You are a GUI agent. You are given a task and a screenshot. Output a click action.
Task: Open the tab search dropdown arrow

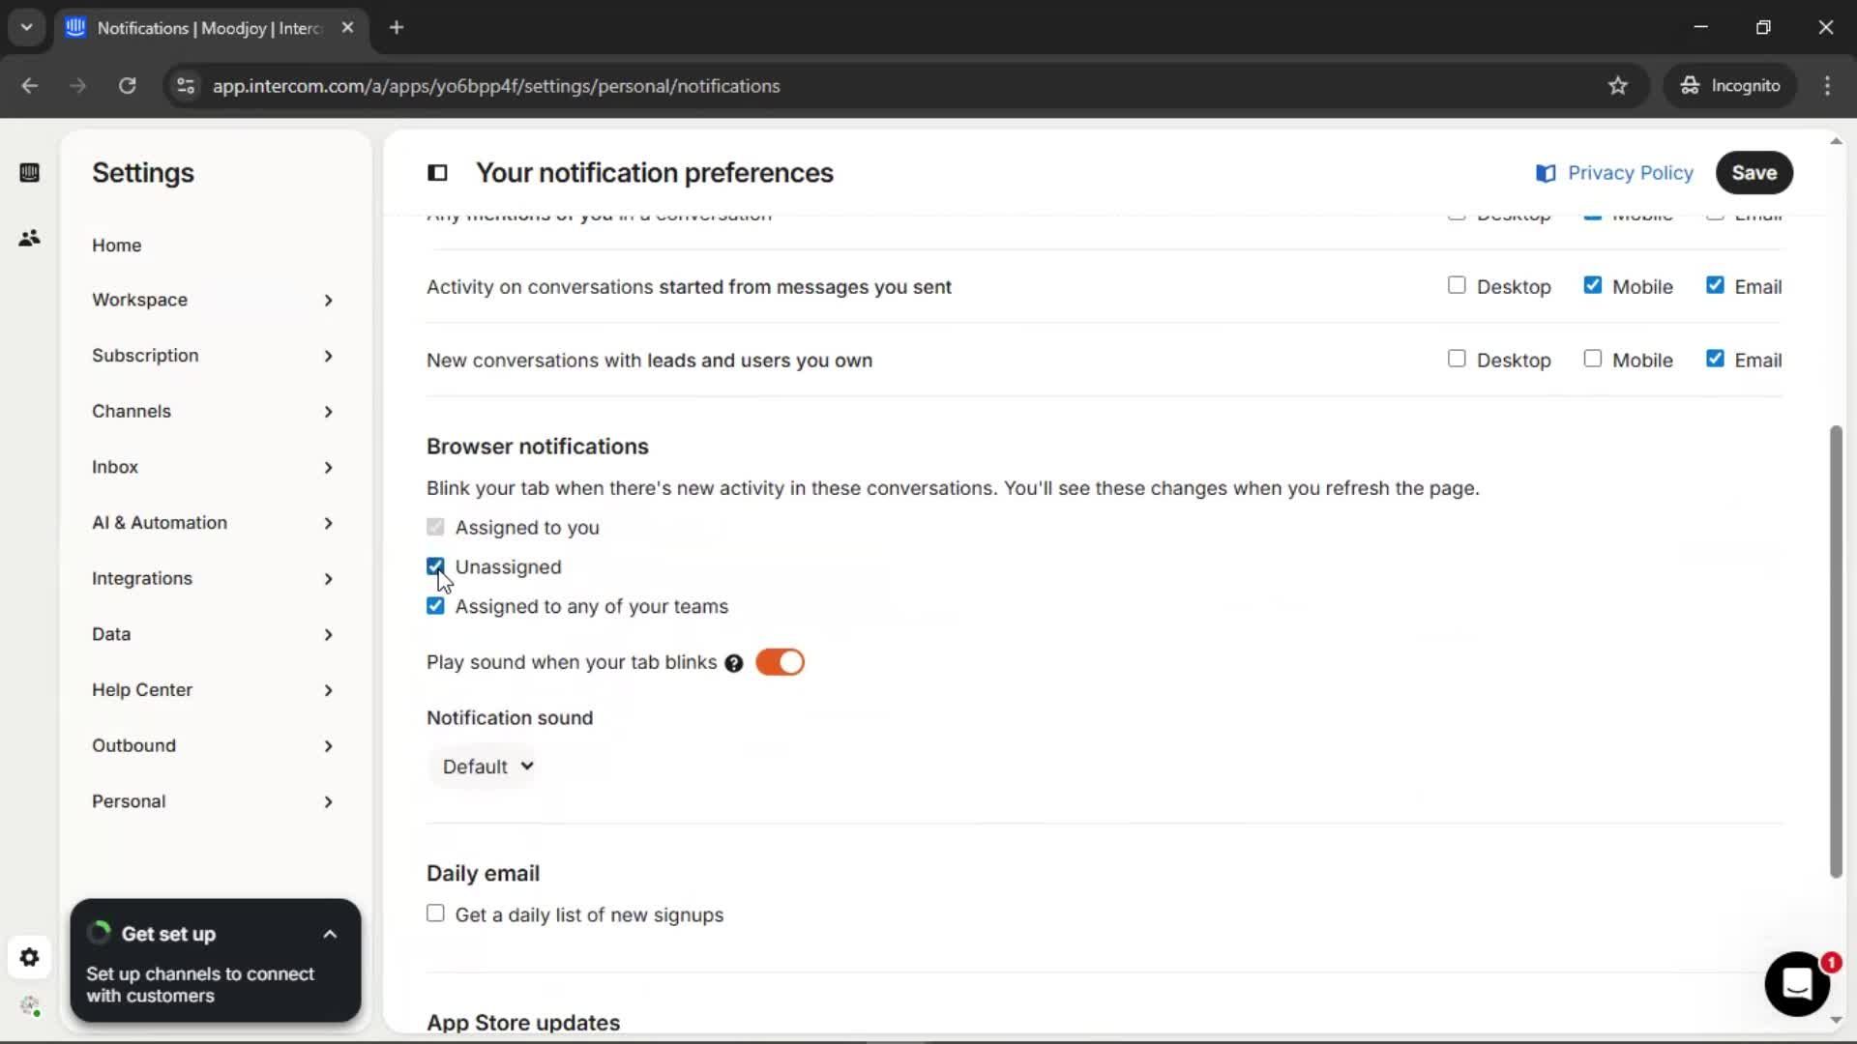click(x=26, y=28)
